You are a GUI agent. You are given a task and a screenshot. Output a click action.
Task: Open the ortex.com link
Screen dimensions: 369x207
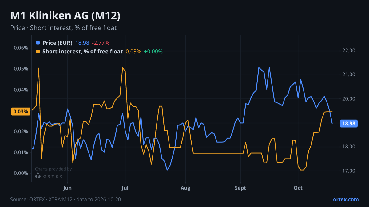[346, 199]
